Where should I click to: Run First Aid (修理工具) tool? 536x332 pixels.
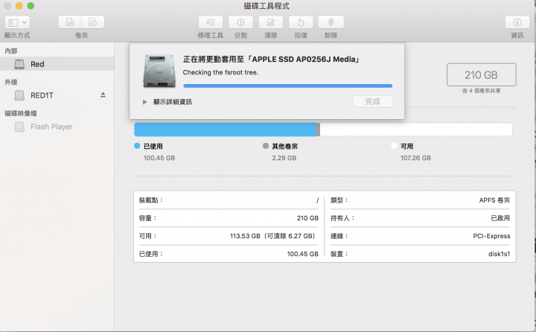point(211,22)
